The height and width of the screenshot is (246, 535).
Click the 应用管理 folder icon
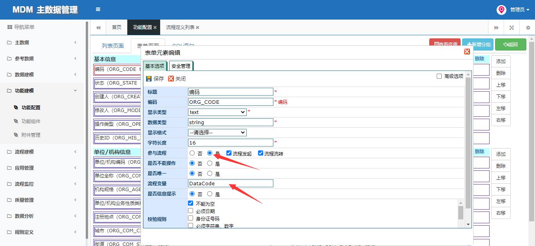pos(9,168)
